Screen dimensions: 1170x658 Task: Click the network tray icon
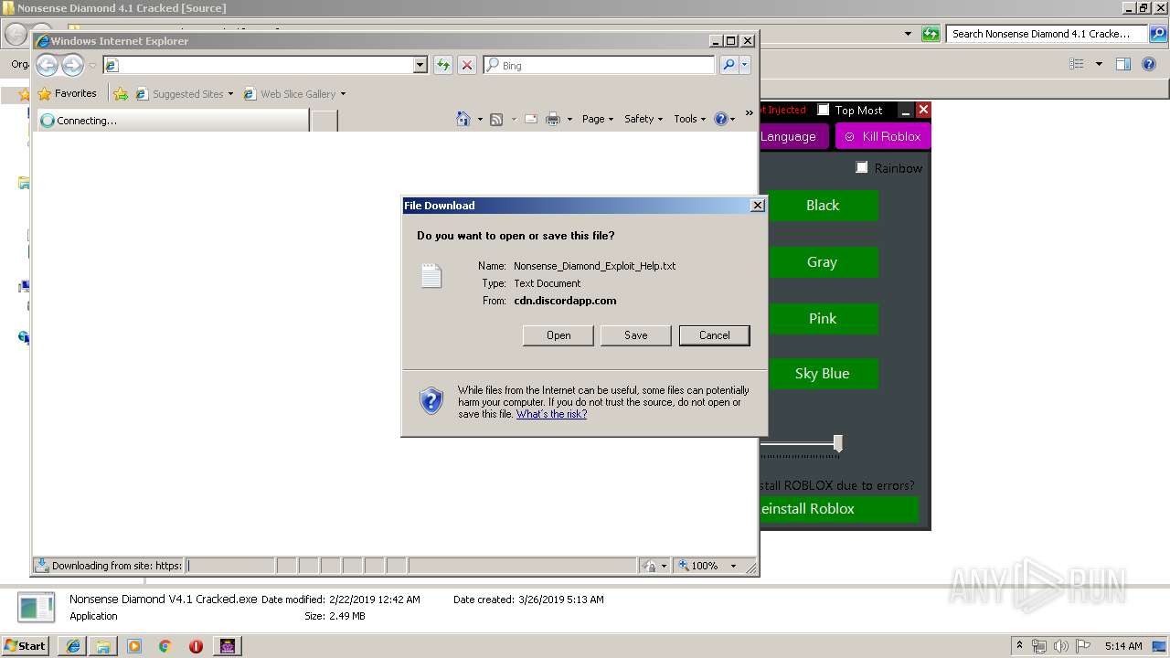pos(1039,646)
